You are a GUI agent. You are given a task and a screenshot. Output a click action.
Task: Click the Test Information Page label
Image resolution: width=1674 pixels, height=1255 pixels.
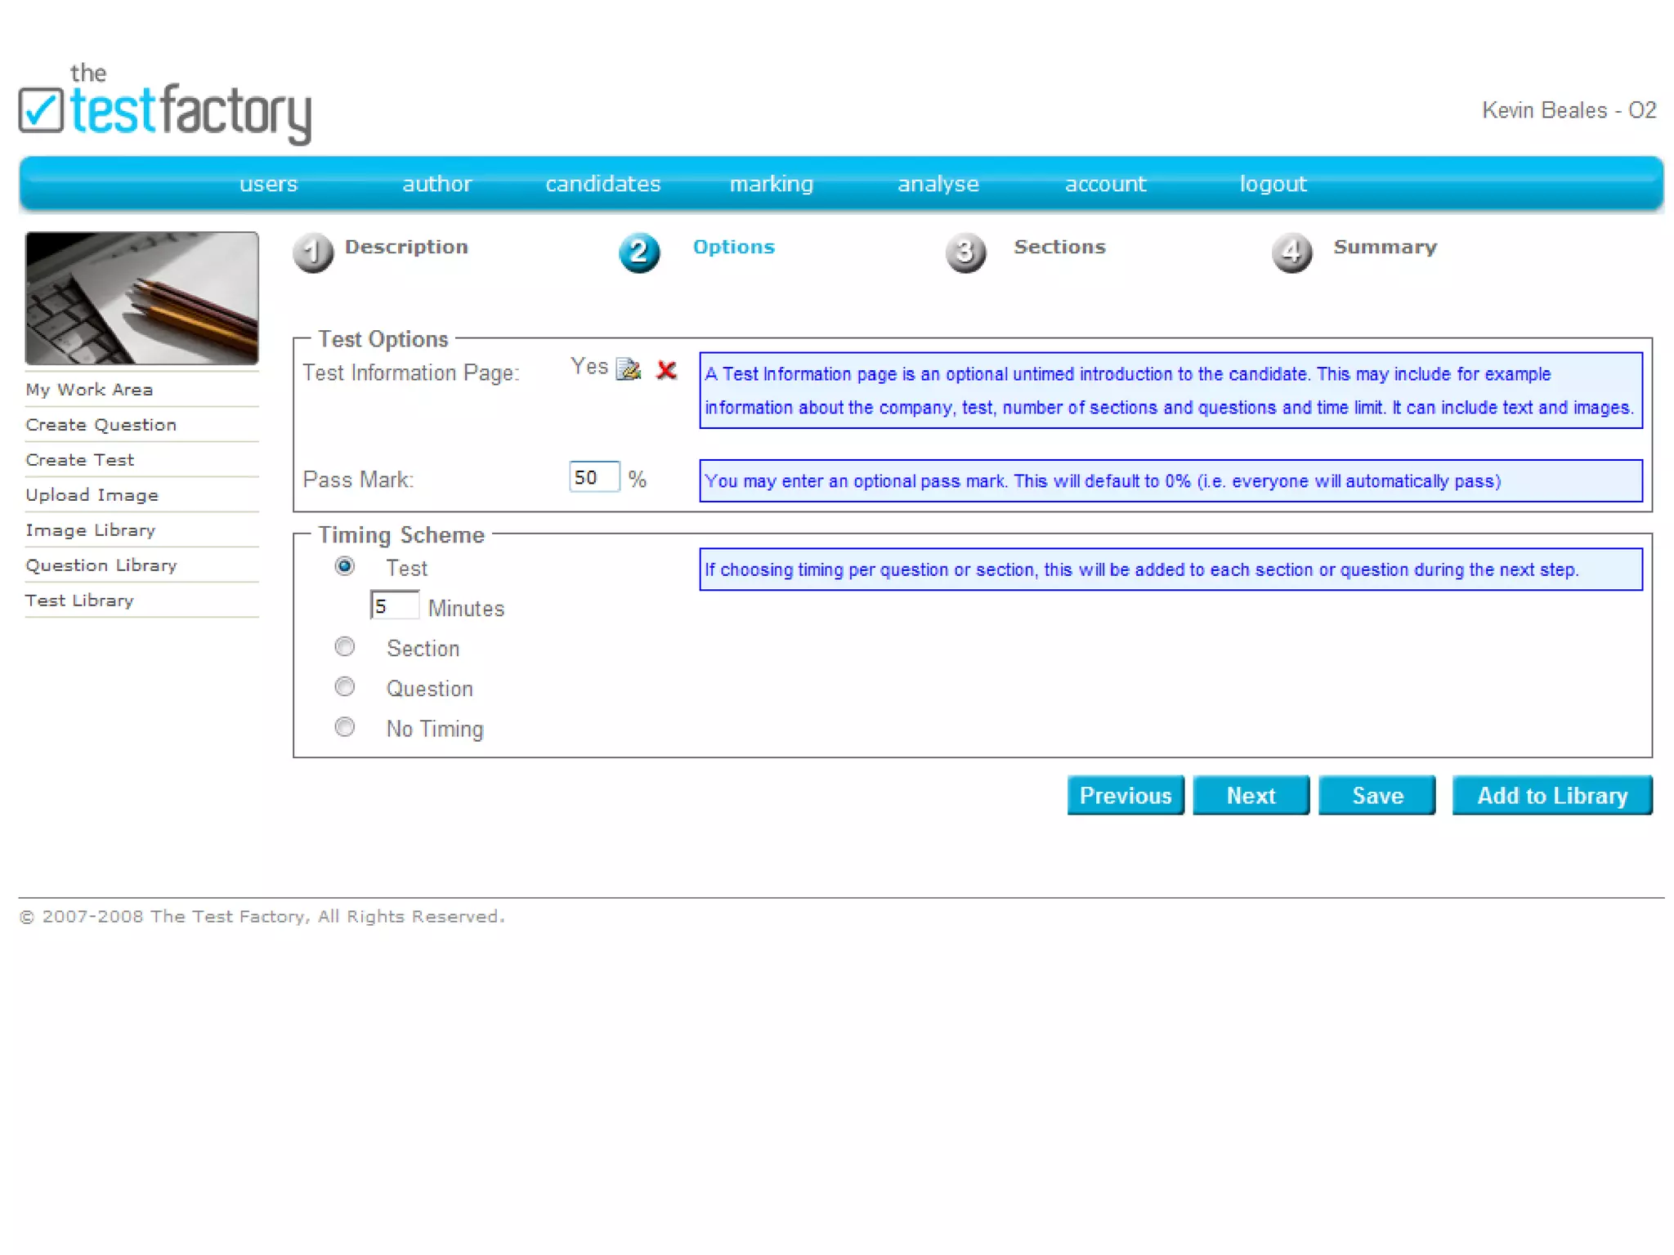(x=411, y=373)
